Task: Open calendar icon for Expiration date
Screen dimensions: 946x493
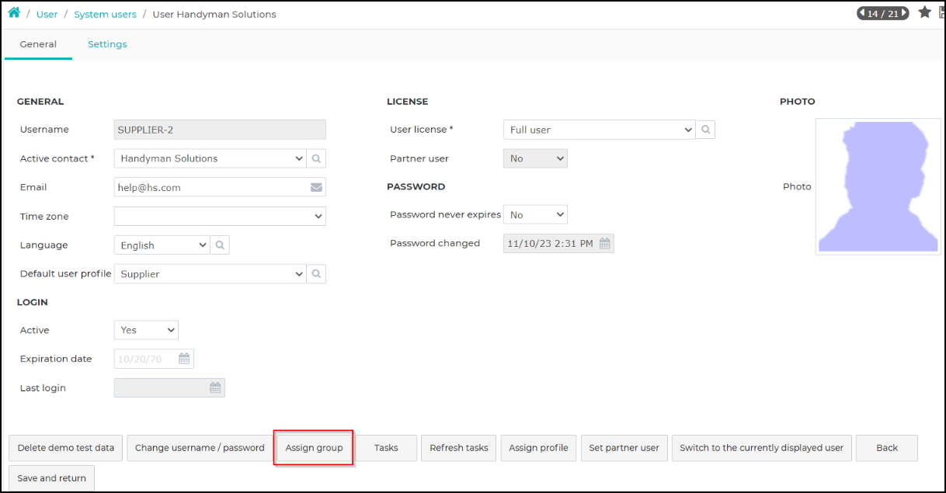Action: [184, 359]
